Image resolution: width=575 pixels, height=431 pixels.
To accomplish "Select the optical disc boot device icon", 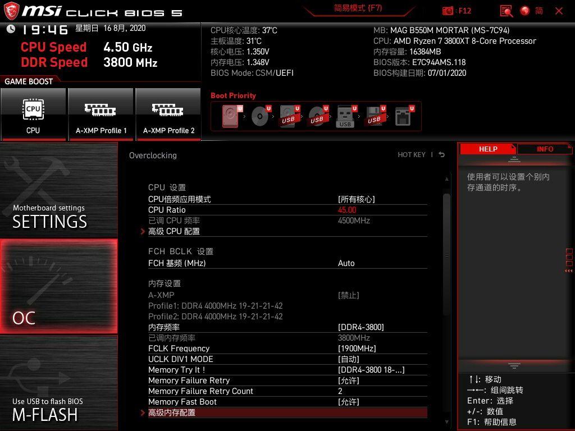I will point(261,116).
